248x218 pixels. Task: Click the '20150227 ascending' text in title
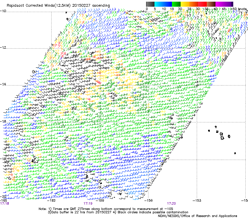(x=91, y=6)
